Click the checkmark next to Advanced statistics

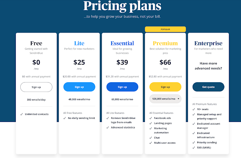click(x=108, y=128)
